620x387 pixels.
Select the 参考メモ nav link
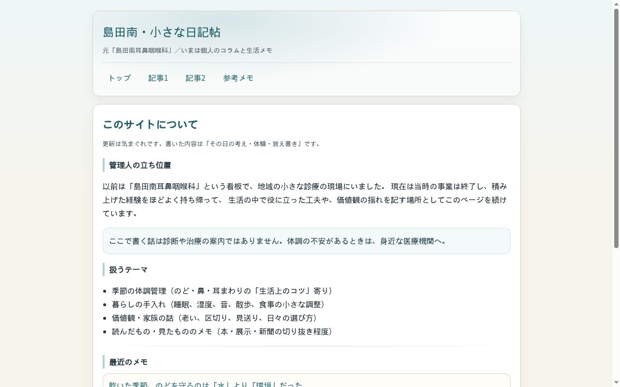[238, 78]
